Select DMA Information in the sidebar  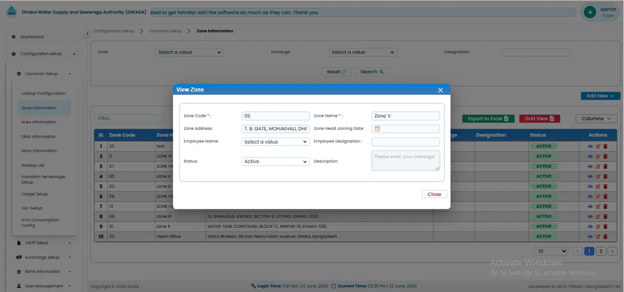39,137
